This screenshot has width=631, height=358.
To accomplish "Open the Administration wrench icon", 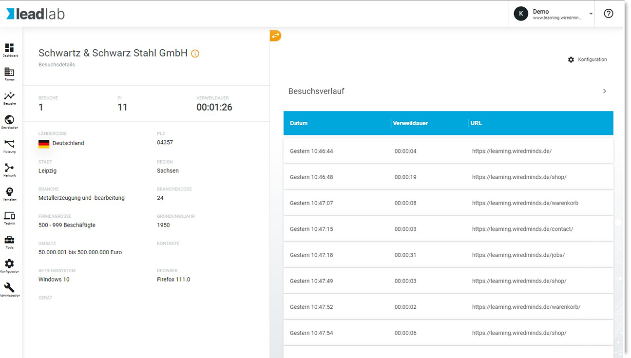I will pyautogui.click(x=9, y=287).
